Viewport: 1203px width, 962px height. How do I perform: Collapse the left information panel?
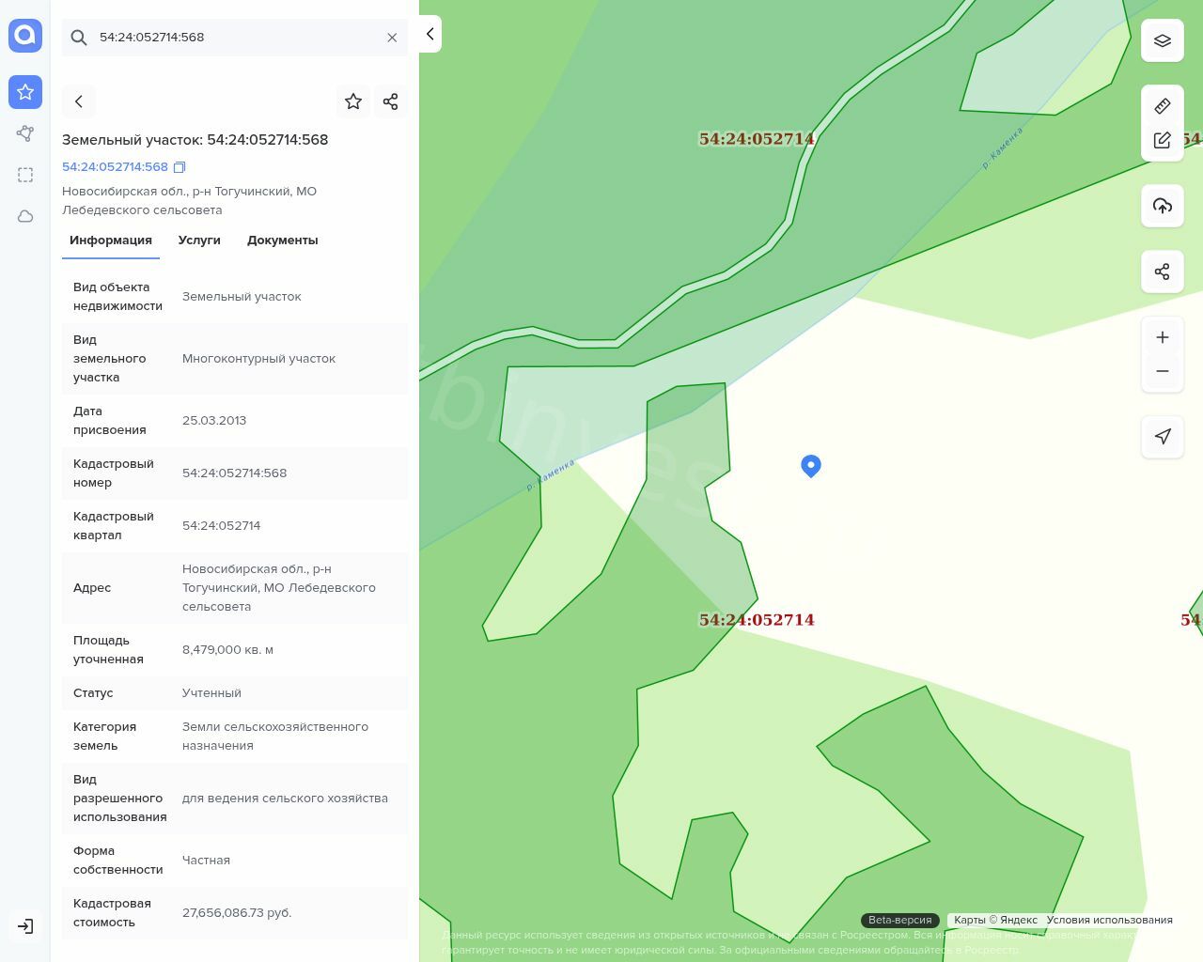[430, 34]
